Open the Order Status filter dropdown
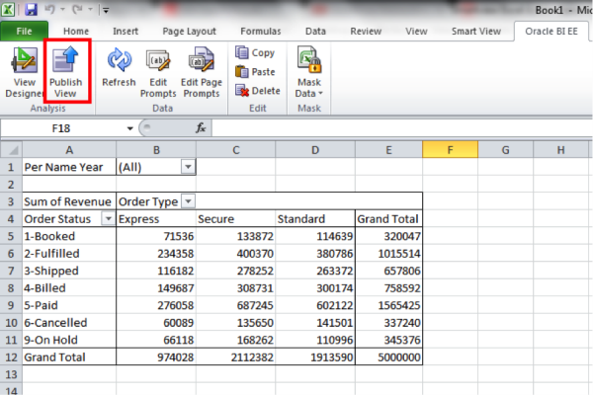This screenshot has width=593, height=395. [x=108, y=218]
